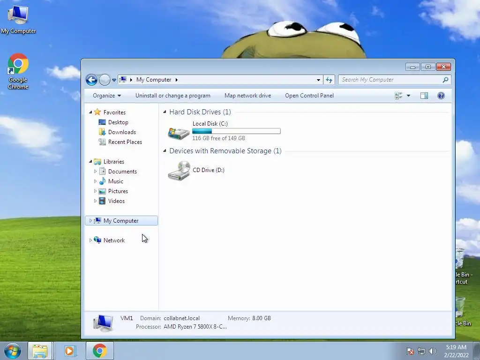Expand the Pictures library
Viewport: 480px width, 360px height.
point(95,191)
